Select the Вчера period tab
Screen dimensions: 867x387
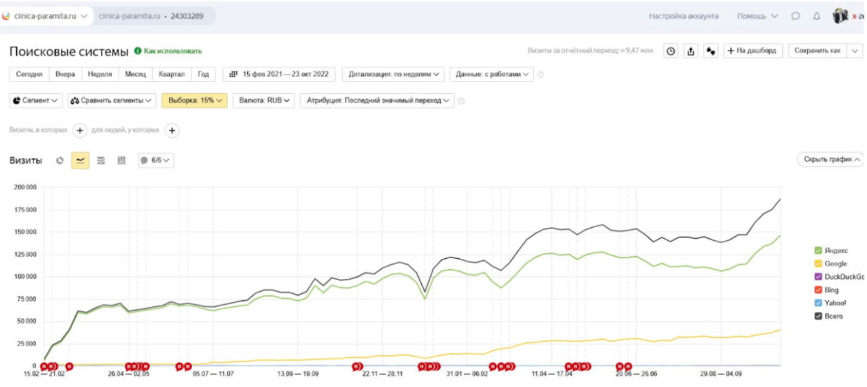coord(65,74)
